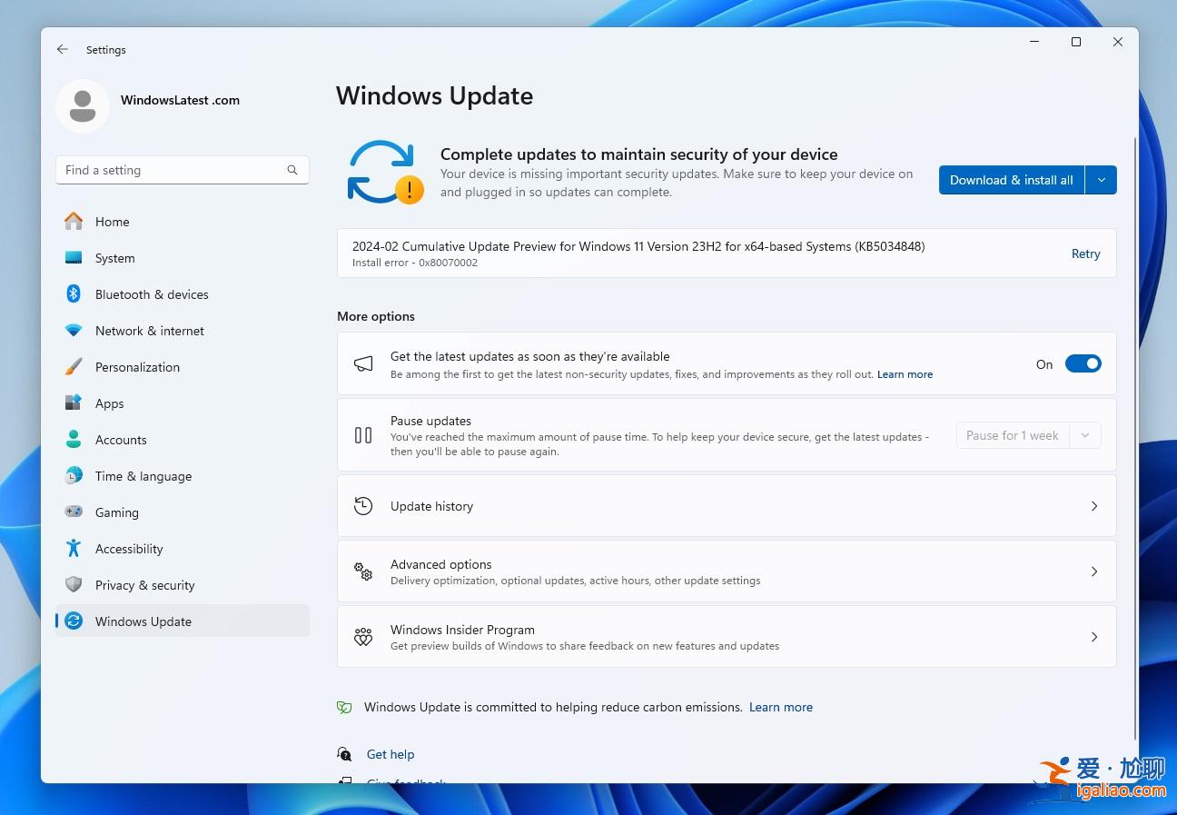Select Windows Update in the sidebar

[x=143, y=621]
